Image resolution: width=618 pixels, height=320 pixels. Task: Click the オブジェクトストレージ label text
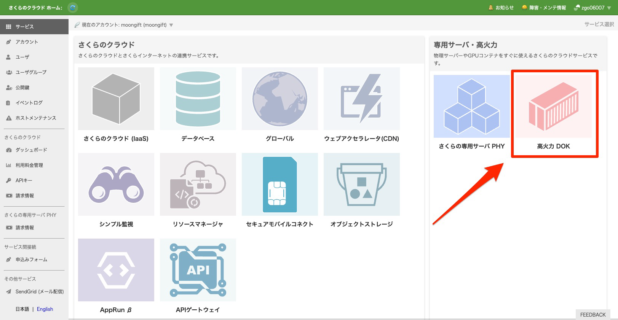coord(362,224)
